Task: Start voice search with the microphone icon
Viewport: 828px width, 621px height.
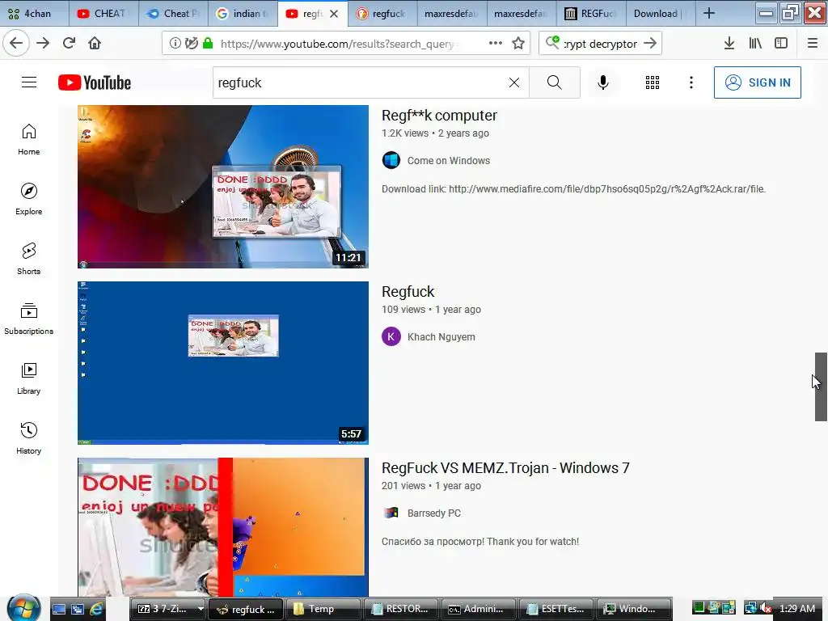Action: pyautogui.click(x=603, y=82)
